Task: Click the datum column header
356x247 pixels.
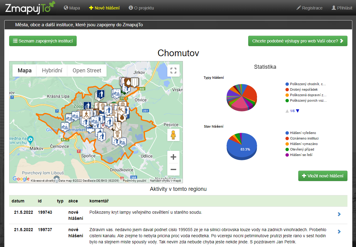Action: click(18, 201)
